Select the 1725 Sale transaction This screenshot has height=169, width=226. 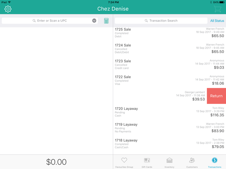pos(169,33)
